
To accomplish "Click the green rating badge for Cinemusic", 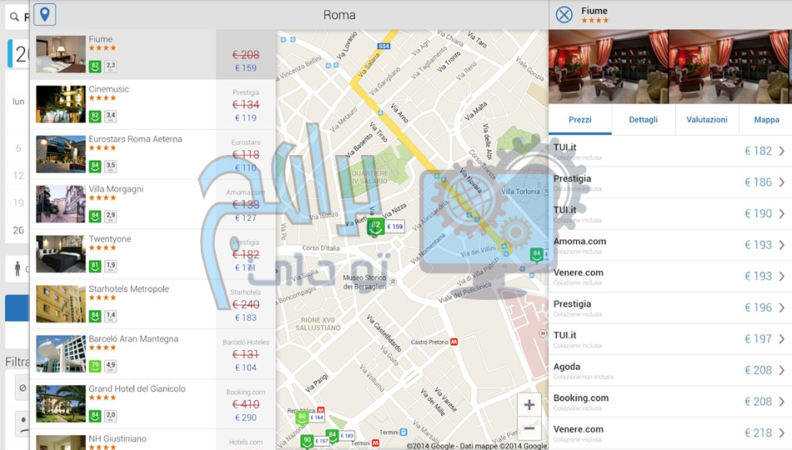I will point(95,116).
